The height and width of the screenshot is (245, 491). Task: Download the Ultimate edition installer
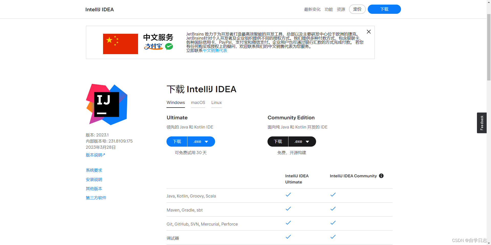click(176, 141)
